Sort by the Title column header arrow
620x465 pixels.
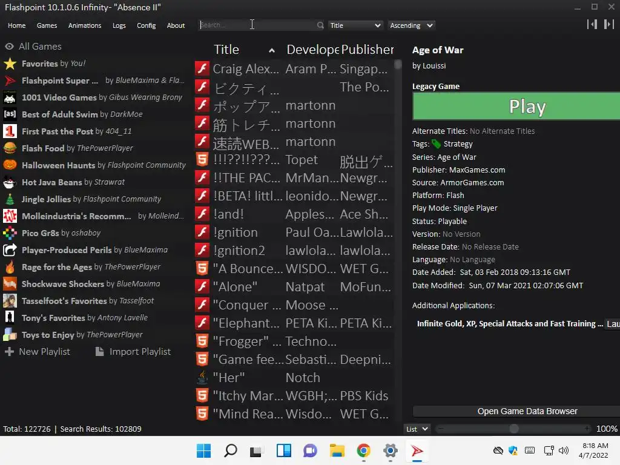click(x=272, y=50)
